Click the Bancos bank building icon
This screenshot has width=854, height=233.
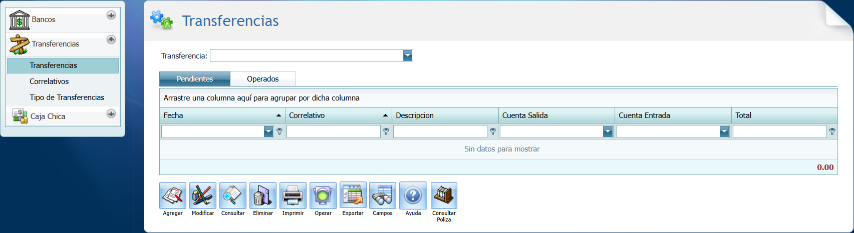(20, 20)
